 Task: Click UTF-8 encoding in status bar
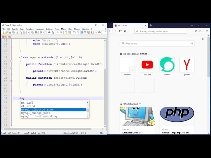[x=83, y=133]
